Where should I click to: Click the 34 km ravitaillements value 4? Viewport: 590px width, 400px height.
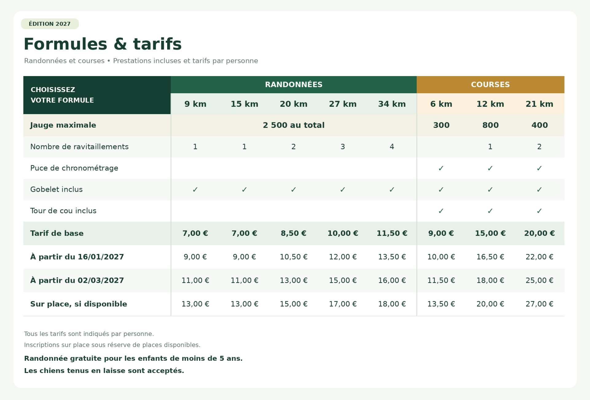(392, 147)
